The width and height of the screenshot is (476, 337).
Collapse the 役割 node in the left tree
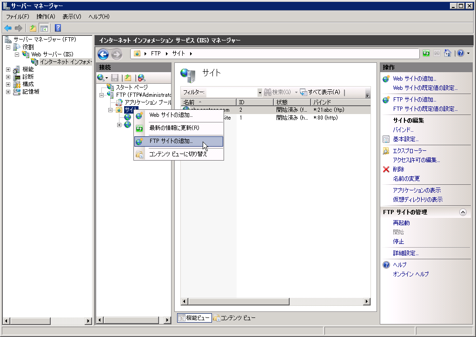click(8, 47)
